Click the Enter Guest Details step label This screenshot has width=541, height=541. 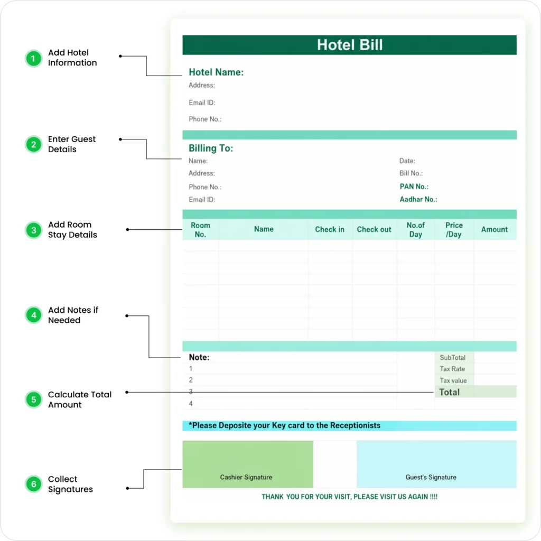(71, 144)
